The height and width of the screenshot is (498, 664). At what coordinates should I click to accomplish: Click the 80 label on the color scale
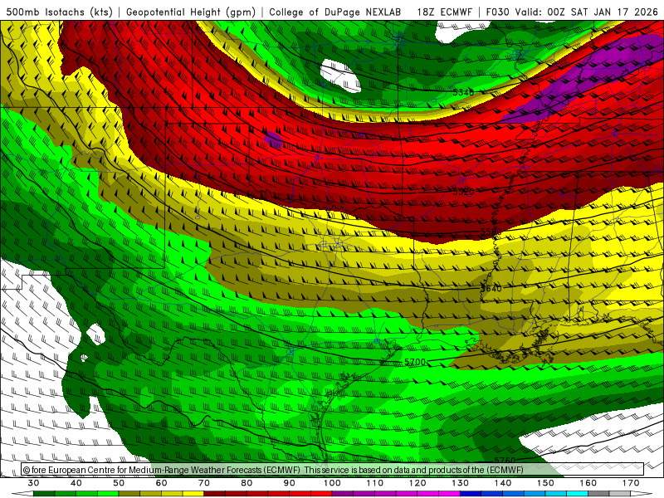(x=247, y=483)
